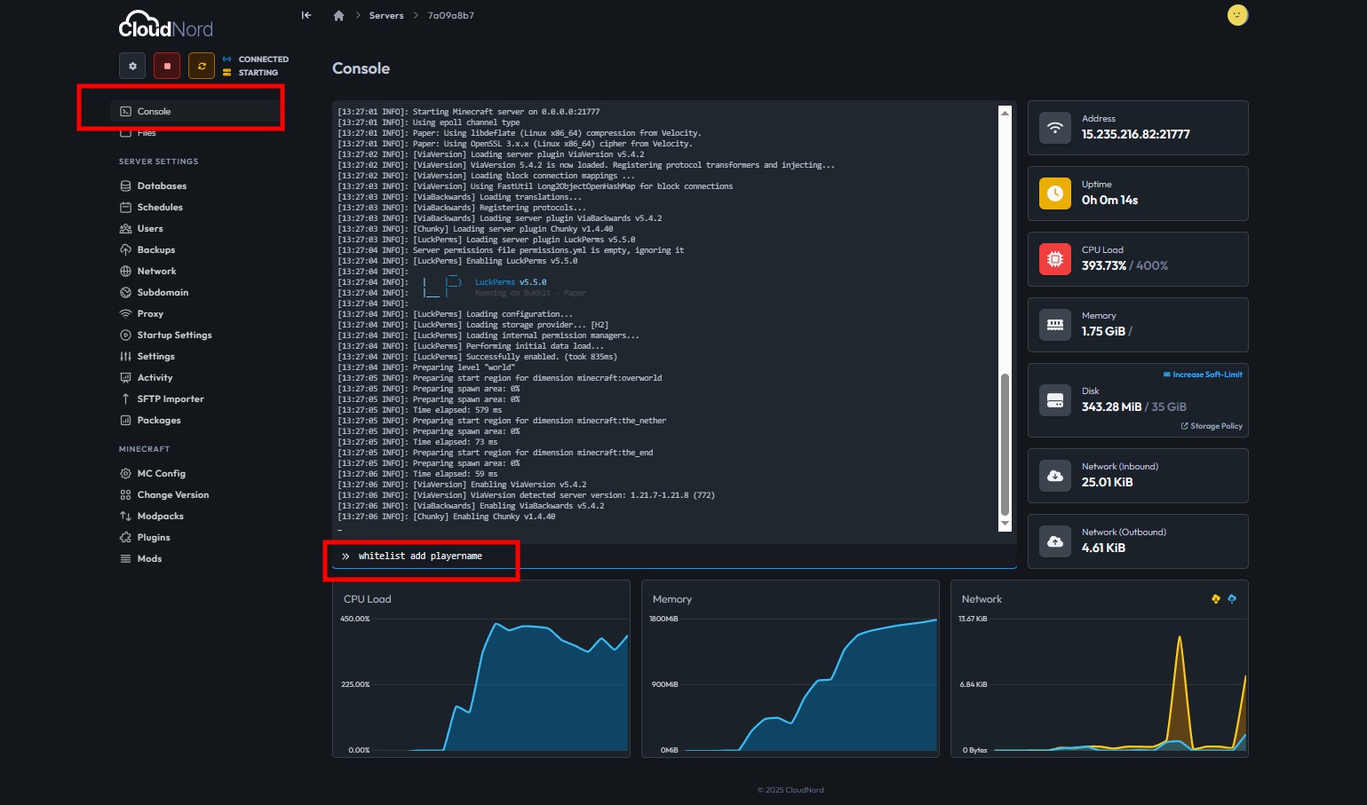This screenshot has width=1367, height=805.
Task: Open the Storage Policy link
Action: (1212, 426)
